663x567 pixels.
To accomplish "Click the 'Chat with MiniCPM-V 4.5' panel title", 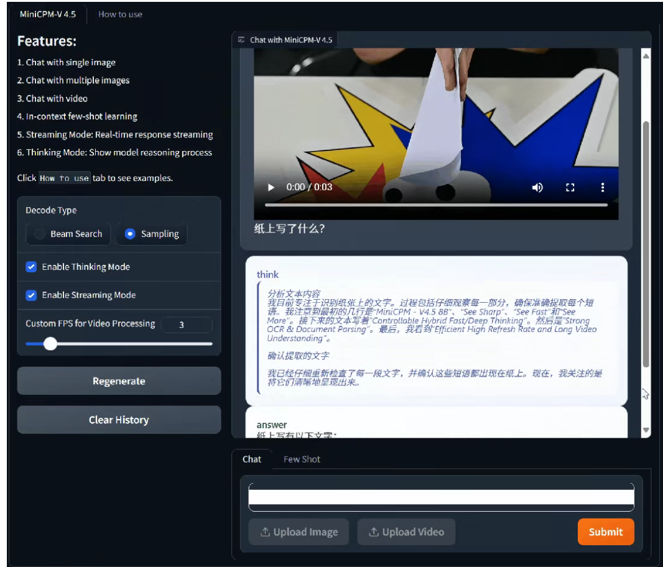I will pyautogui.click(x=291, y=40).
